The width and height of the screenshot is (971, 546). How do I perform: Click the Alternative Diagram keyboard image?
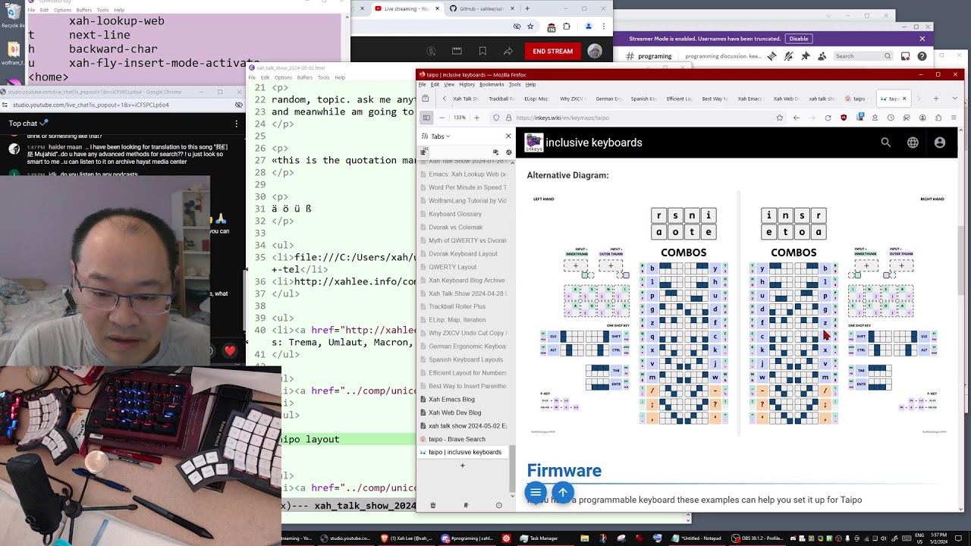pos(738,312)
